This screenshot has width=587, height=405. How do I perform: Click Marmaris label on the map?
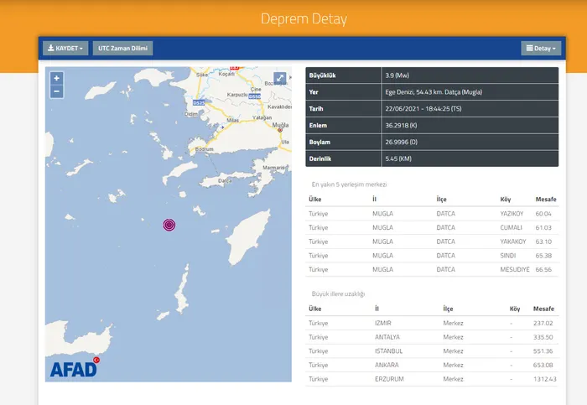(x=273, y=168)
